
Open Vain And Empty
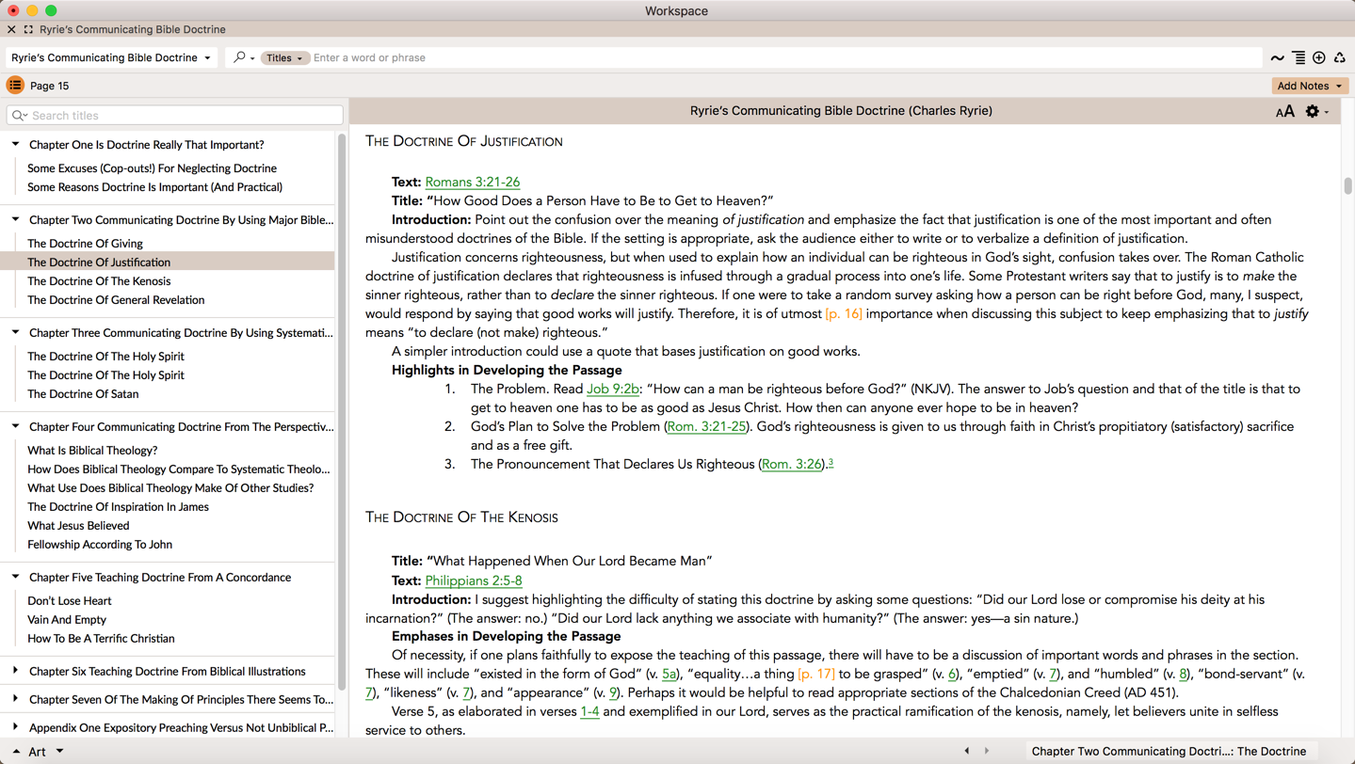67,620
